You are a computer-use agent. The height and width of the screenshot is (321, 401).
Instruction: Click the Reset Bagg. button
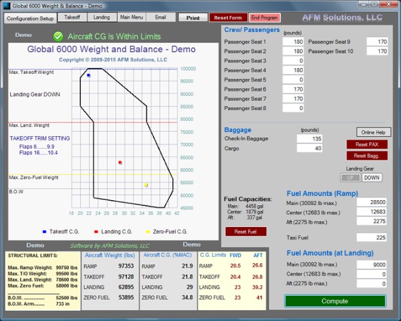pyautogui.click(x=367, y=156)
